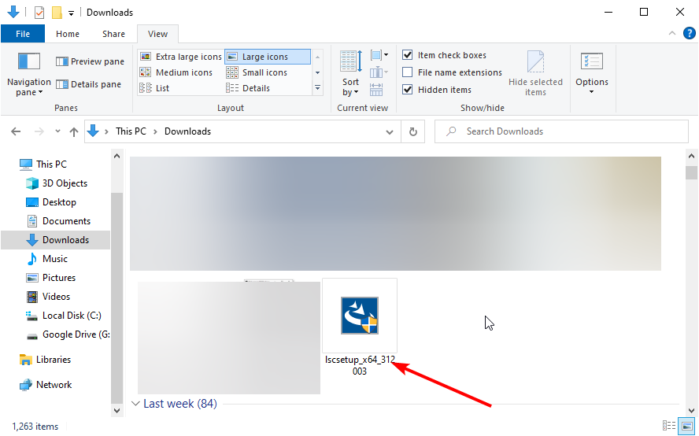The height and width of the screenshot is (436, 699).
Task: Refresh the Downloads folder
Action: 412,131
